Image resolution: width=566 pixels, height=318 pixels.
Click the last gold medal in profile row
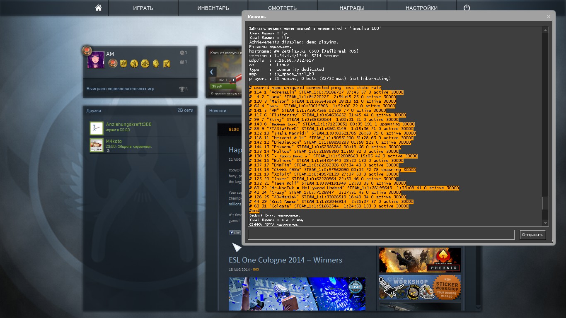click(x=167, y=63)
